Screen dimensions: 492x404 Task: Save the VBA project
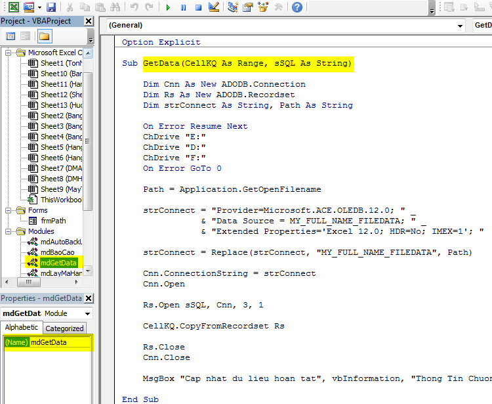click(x=51, y=7)
